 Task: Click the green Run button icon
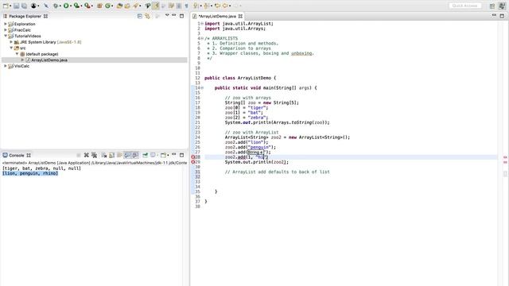click(x=66, y=6)
